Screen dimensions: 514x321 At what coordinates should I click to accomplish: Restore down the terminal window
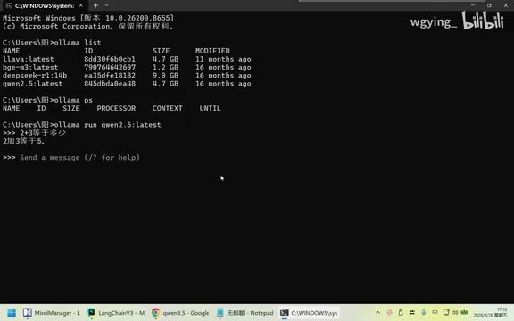click(x=489, y=5)
